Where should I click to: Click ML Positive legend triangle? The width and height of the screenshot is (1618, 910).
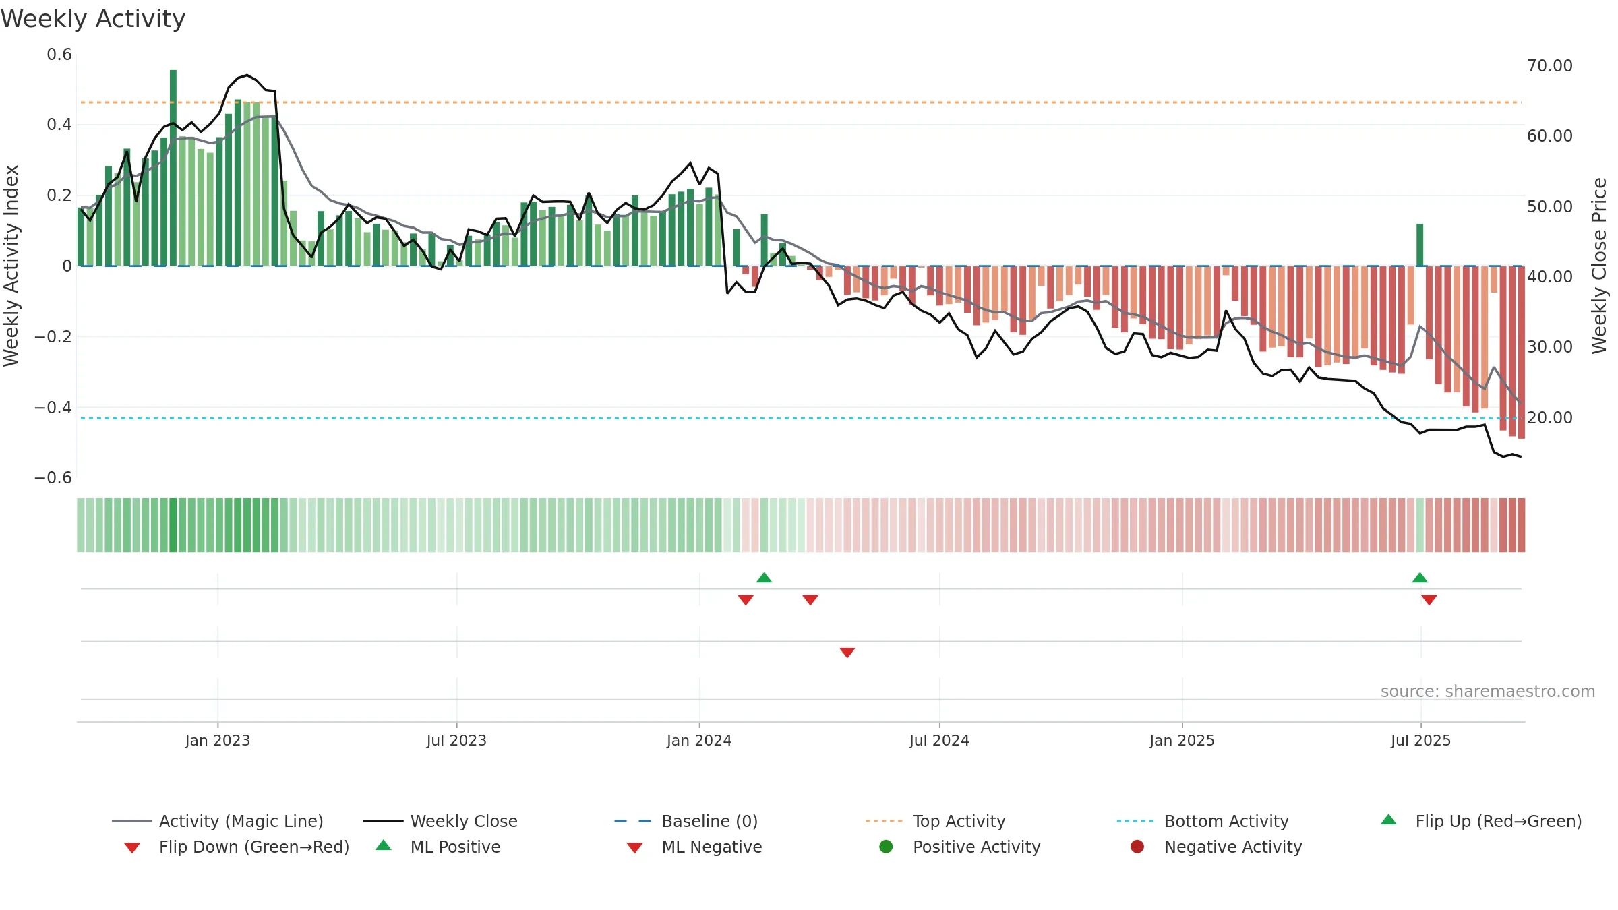[x=383, y=845]
